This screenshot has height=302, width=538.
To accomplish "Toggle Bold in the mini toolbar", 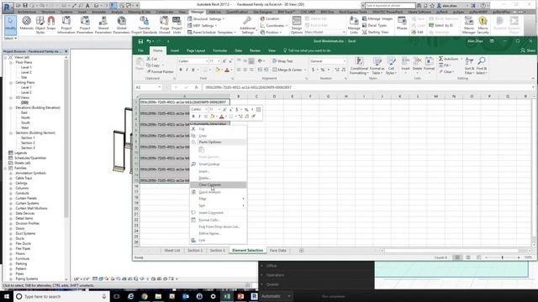I will pyautogui.click(x=193, y=117).
